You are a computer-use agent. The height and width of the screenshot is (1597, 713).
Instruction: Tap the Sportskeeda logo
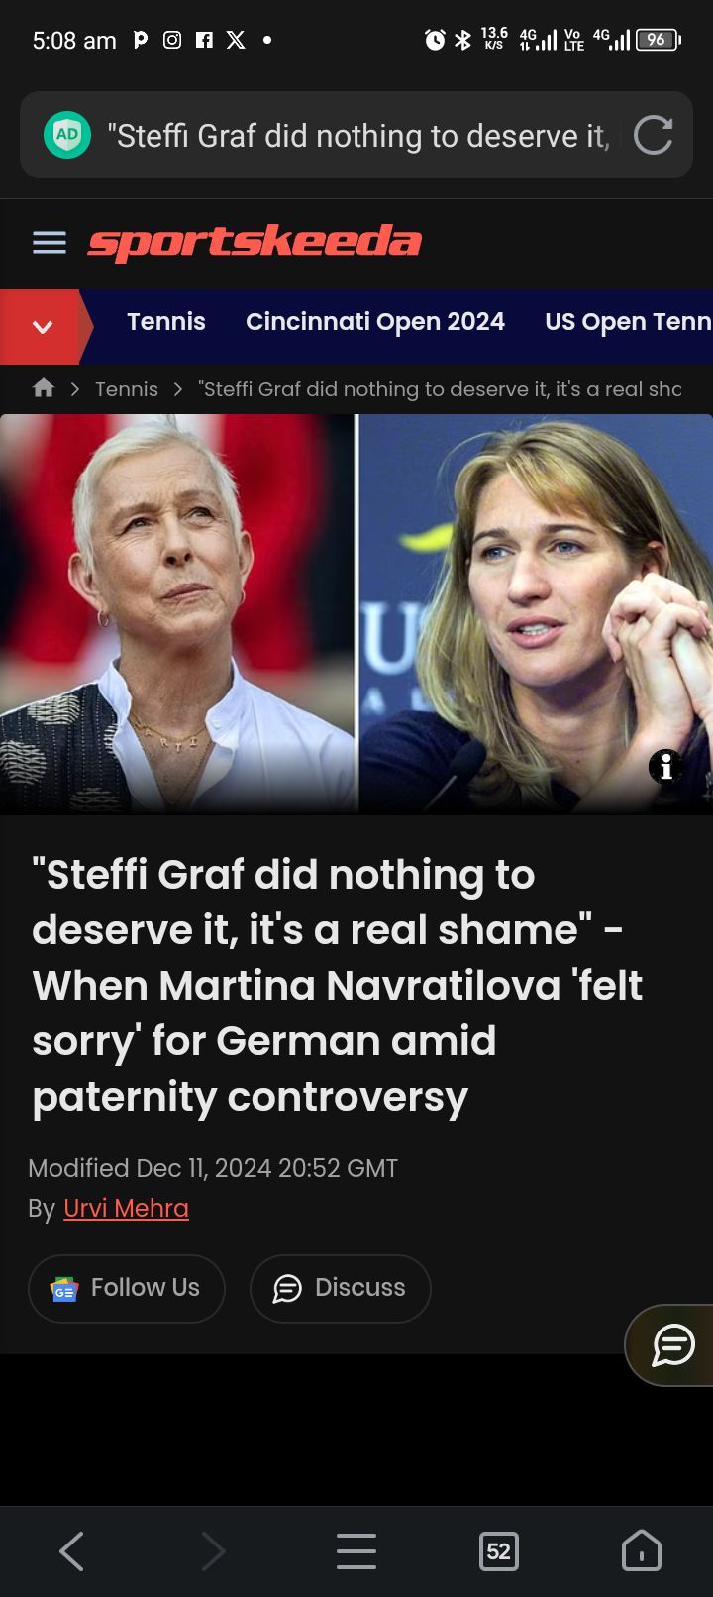[255, 243]
